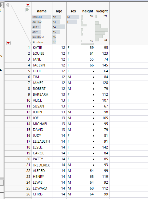148x199 pixels.
Task: Click the weight header histogram
Action: coord(102,29)
